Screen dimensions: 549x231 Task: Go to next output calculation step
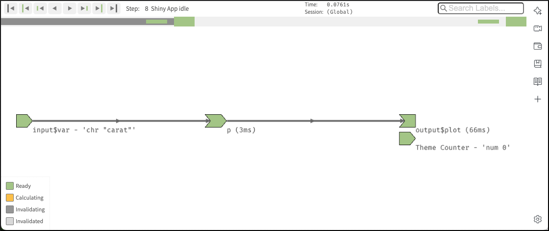84,8
